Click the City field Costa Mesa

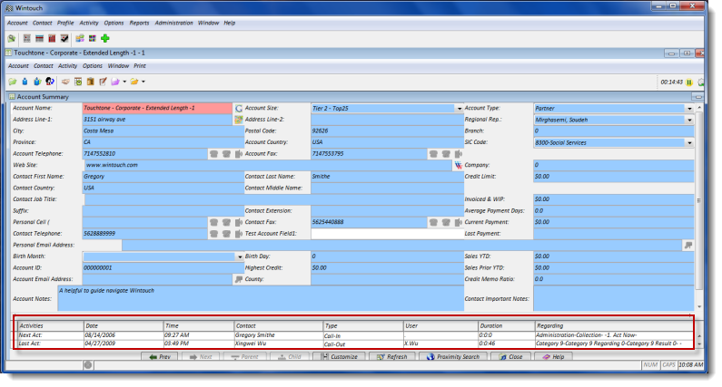point(163,131)
